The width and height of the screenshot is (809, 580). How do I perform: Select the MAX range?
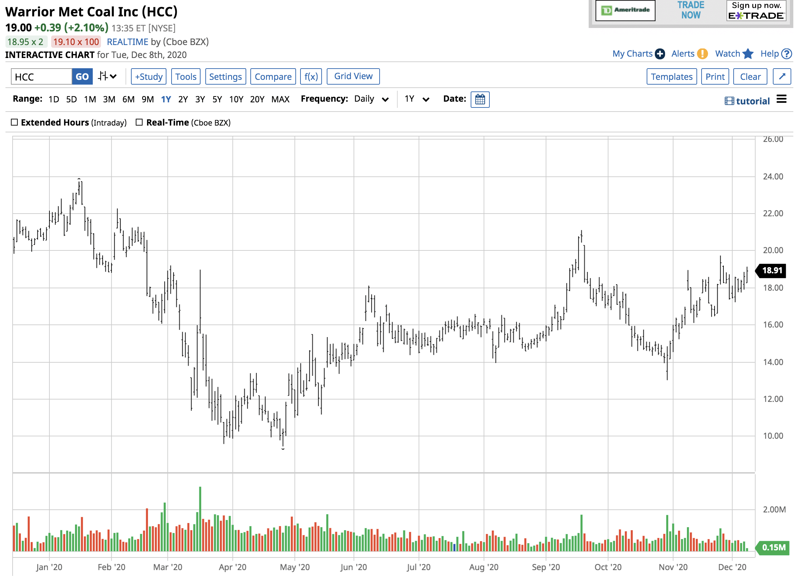[x=280, y=99]
